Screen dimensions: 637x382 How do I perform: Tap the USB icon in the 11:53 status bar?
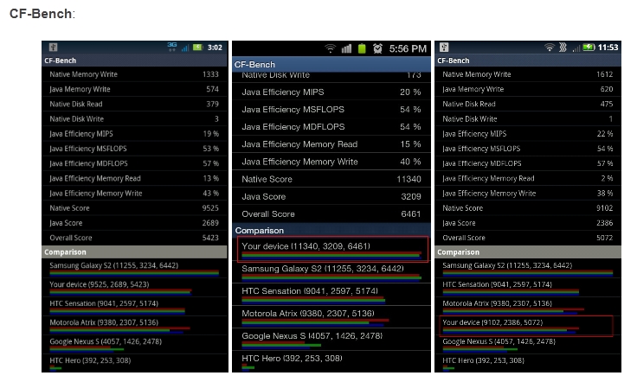(x=444, y=47)
